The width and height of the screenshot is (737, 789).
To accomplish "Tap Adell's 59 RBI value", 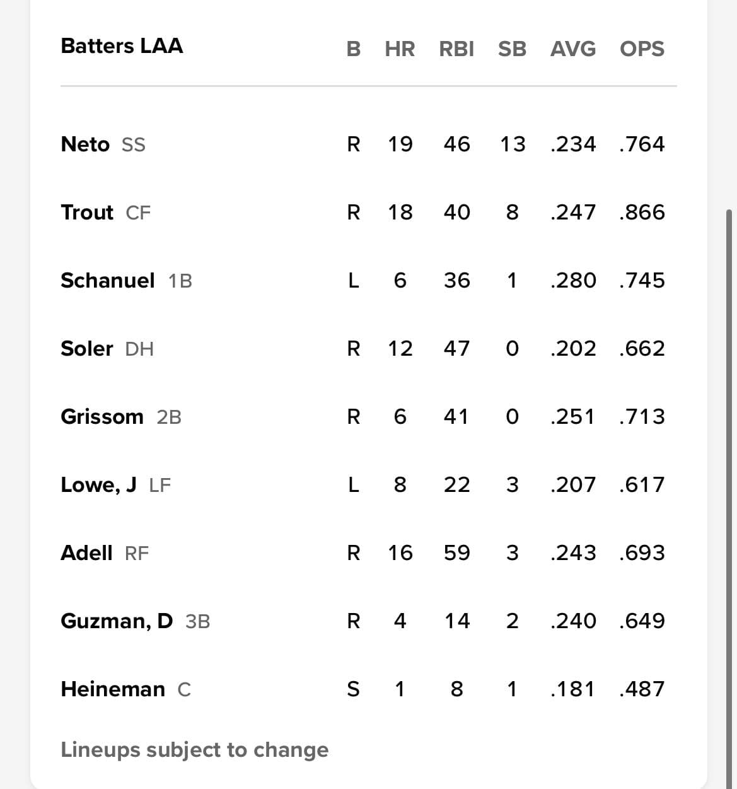I will click(456, 553).
